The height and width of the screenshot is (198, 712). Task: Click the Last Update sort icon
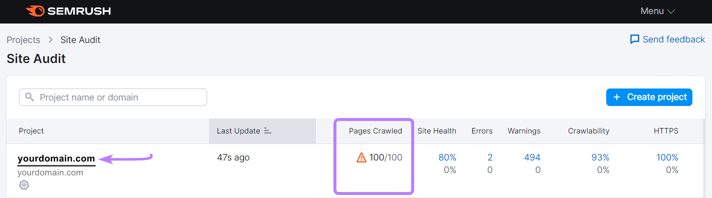pos(267,131)
